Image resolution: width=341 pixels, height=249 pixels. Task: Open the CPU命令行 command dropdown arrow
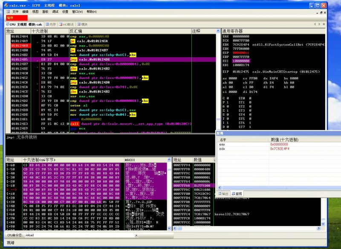click(x=136, y=235)
